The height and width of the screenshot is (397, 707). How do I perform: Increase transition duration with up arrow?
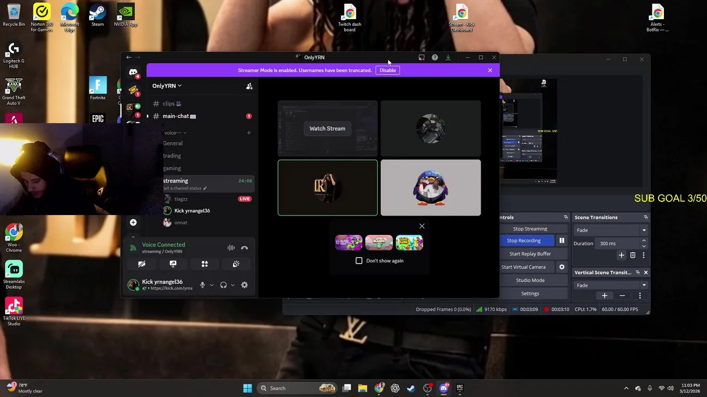pos(643,241)
